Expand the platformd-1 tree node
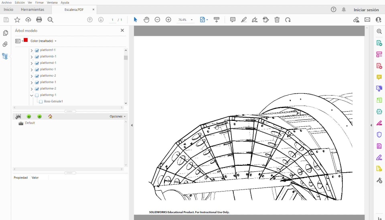 click(x=32, y=63)
